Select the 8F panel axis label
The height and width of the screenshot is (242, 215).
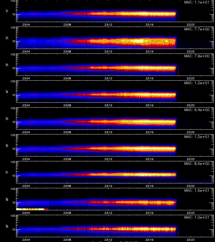7,199
